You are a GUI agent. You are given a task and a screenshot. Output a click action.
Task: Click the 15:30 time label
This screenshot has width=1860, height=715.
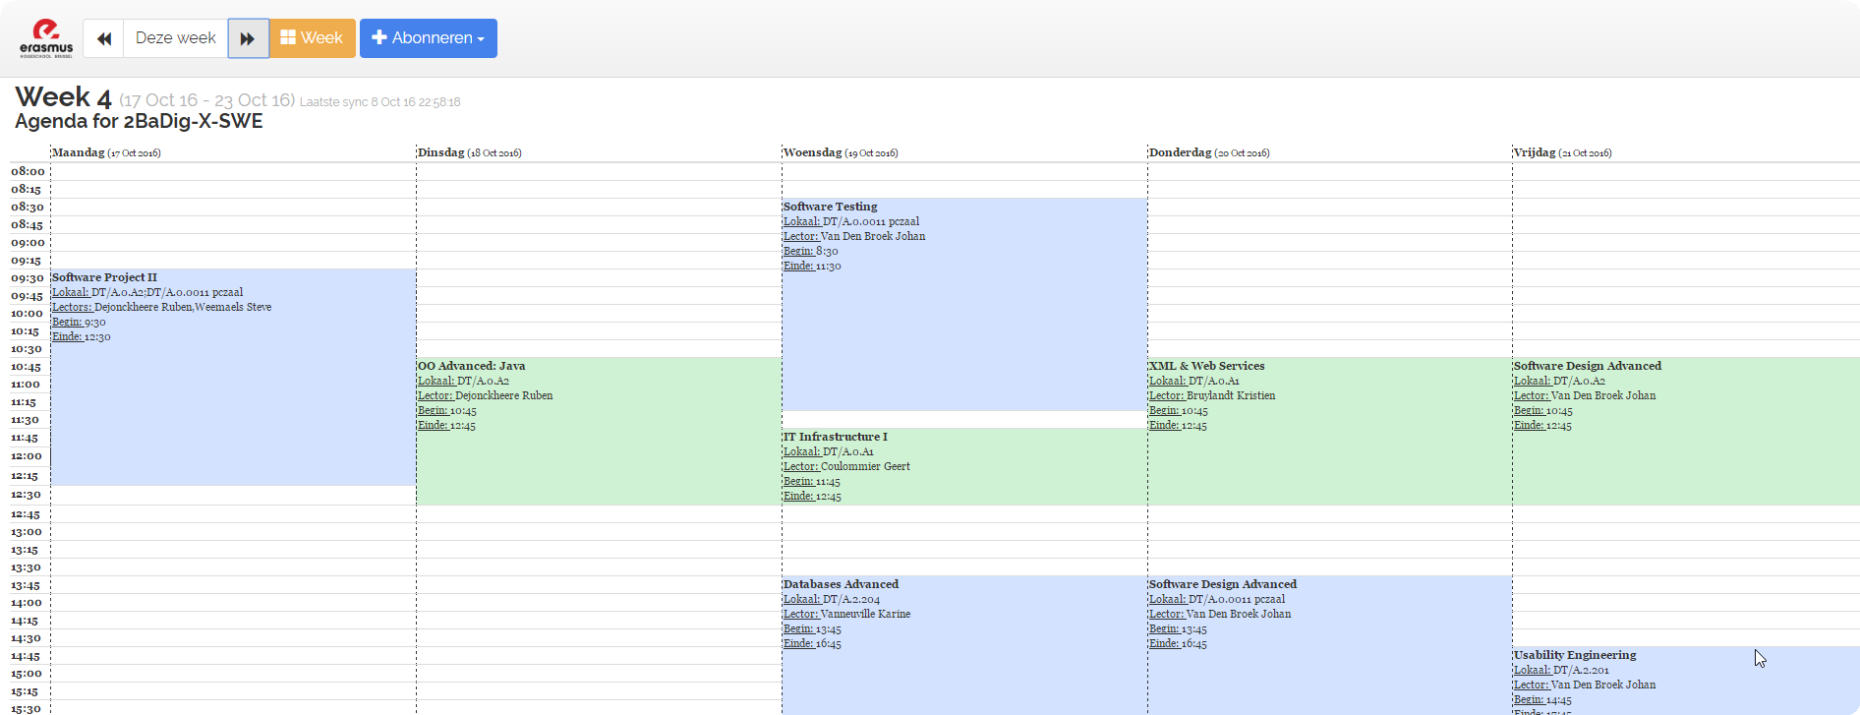pos(26,709)
